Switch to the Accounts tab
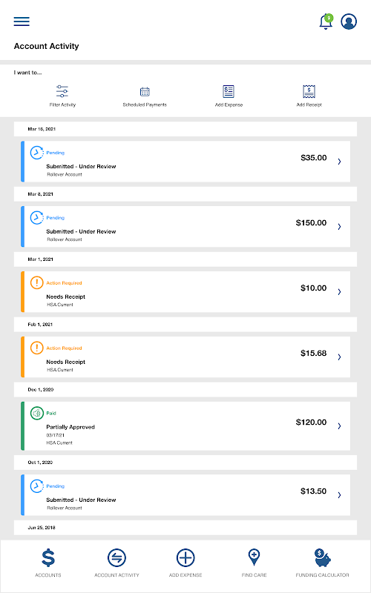Image resolution: width=371 pixels, height=593 pixels. (x=48, y=563)
